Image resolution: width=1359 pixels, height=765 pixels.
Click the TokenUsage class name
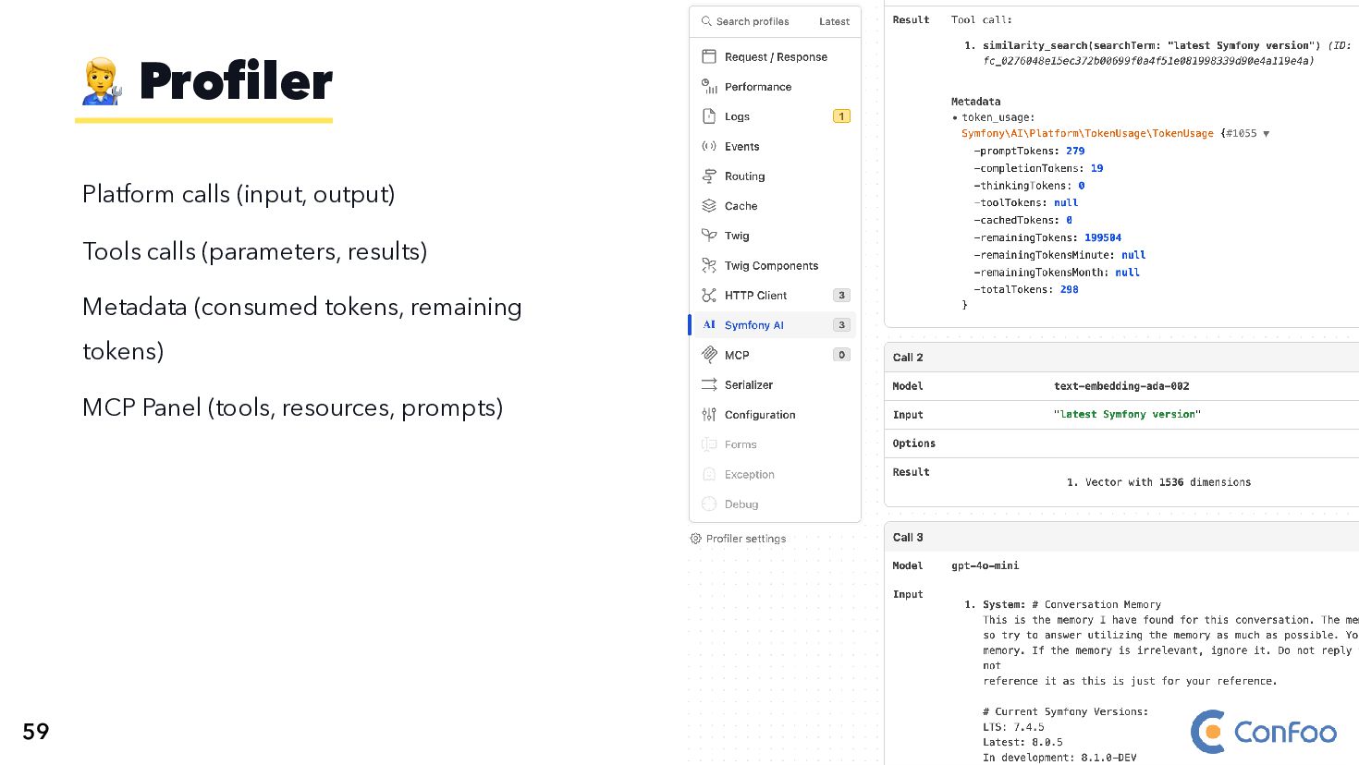coord(1087,134)
